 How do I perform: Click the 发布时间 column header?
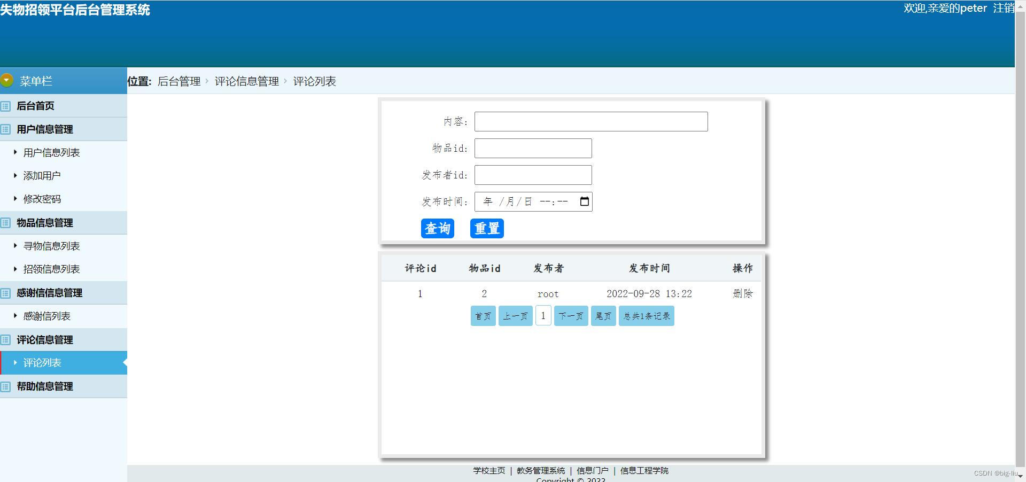click(x=649, y=268)
